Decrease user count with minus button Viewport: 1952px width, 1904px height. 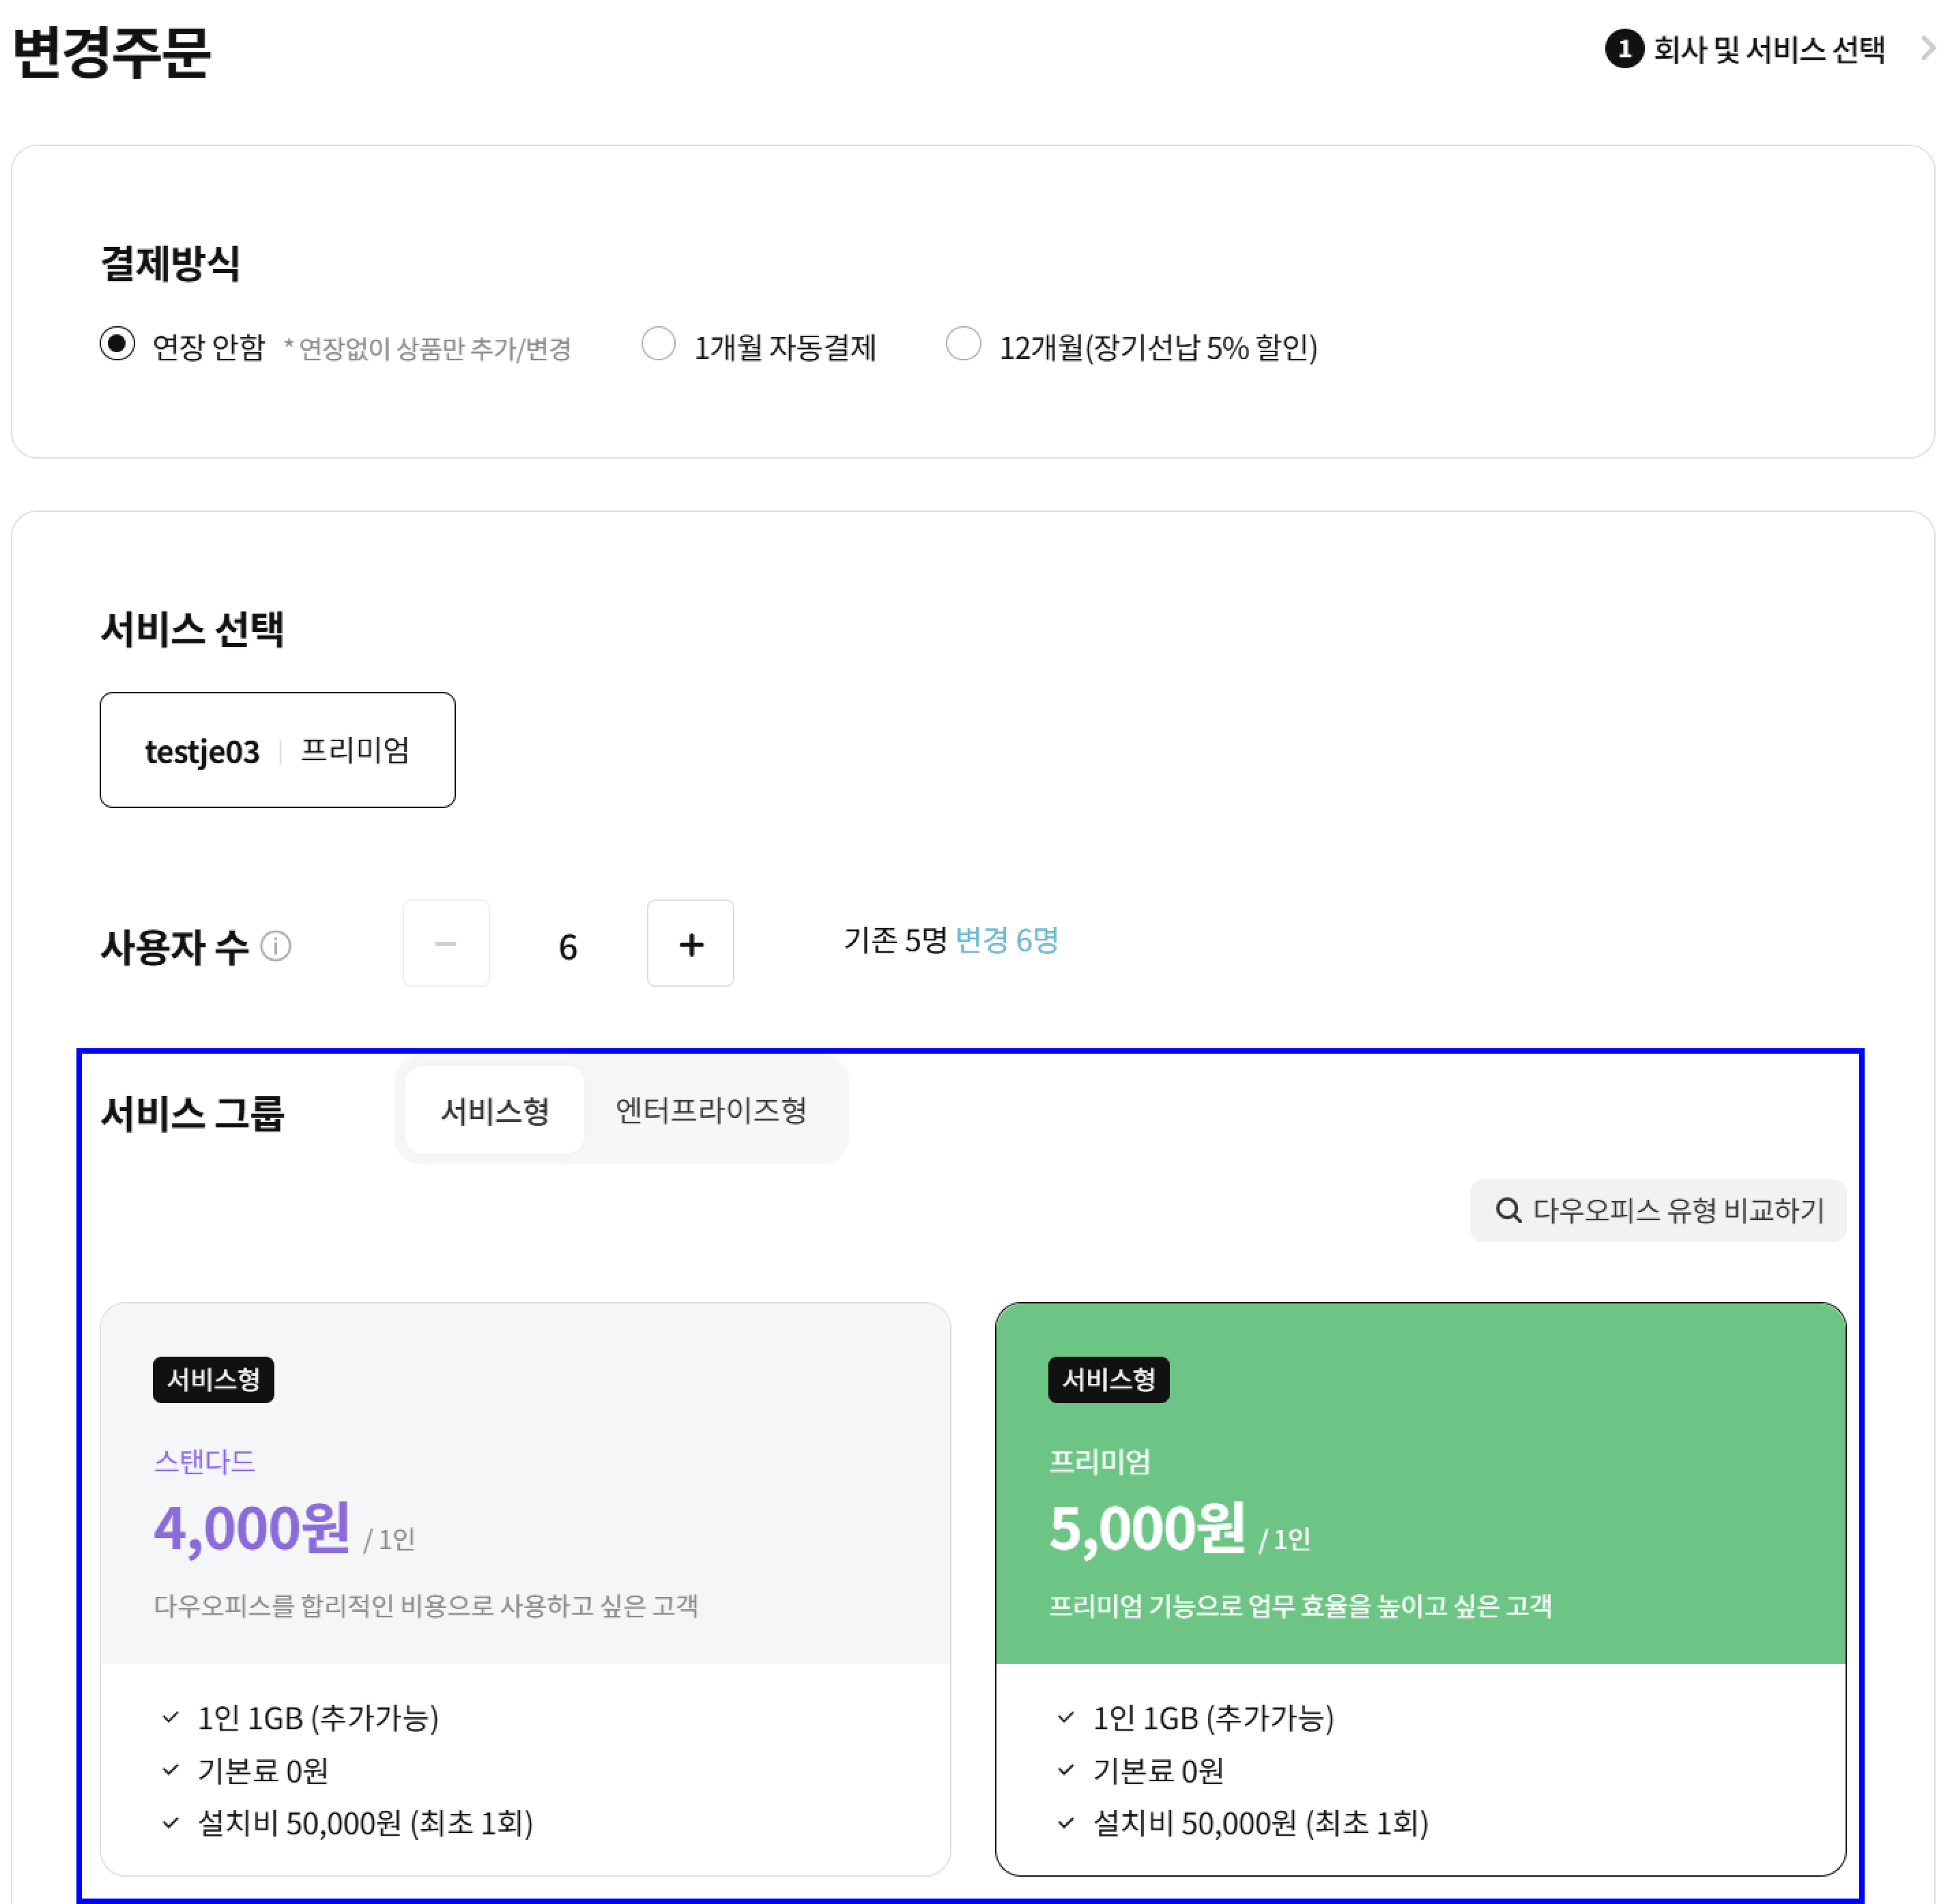pyautogui.click(x=446, y=944)
